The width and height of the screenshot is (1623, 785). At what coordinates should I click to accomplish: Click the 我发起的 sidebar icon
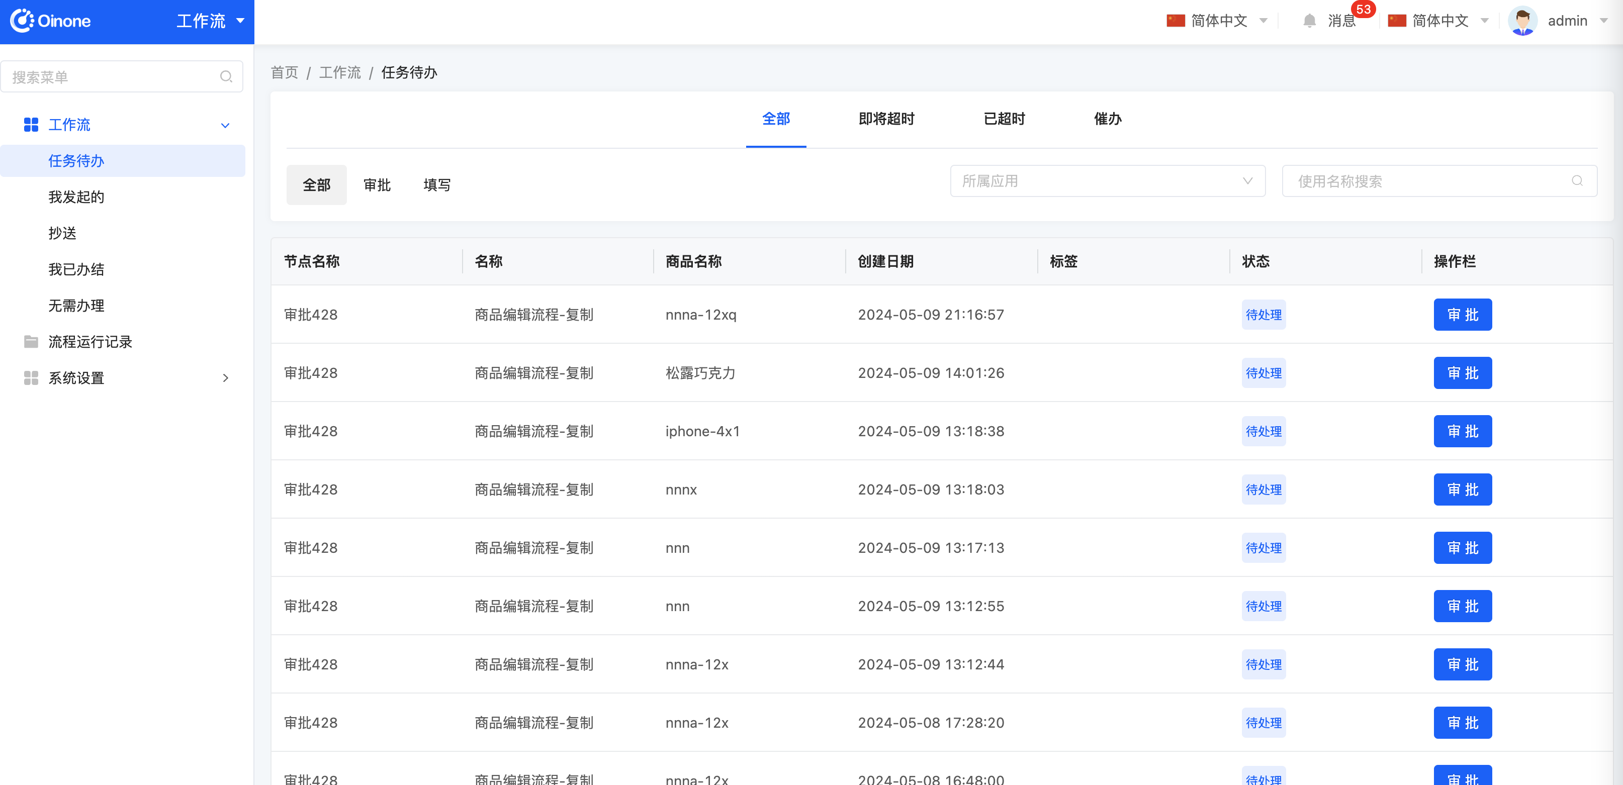click(x=76, y=197)
